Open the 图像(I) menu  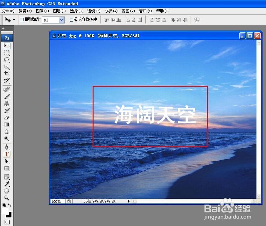(x=42, y=11)
